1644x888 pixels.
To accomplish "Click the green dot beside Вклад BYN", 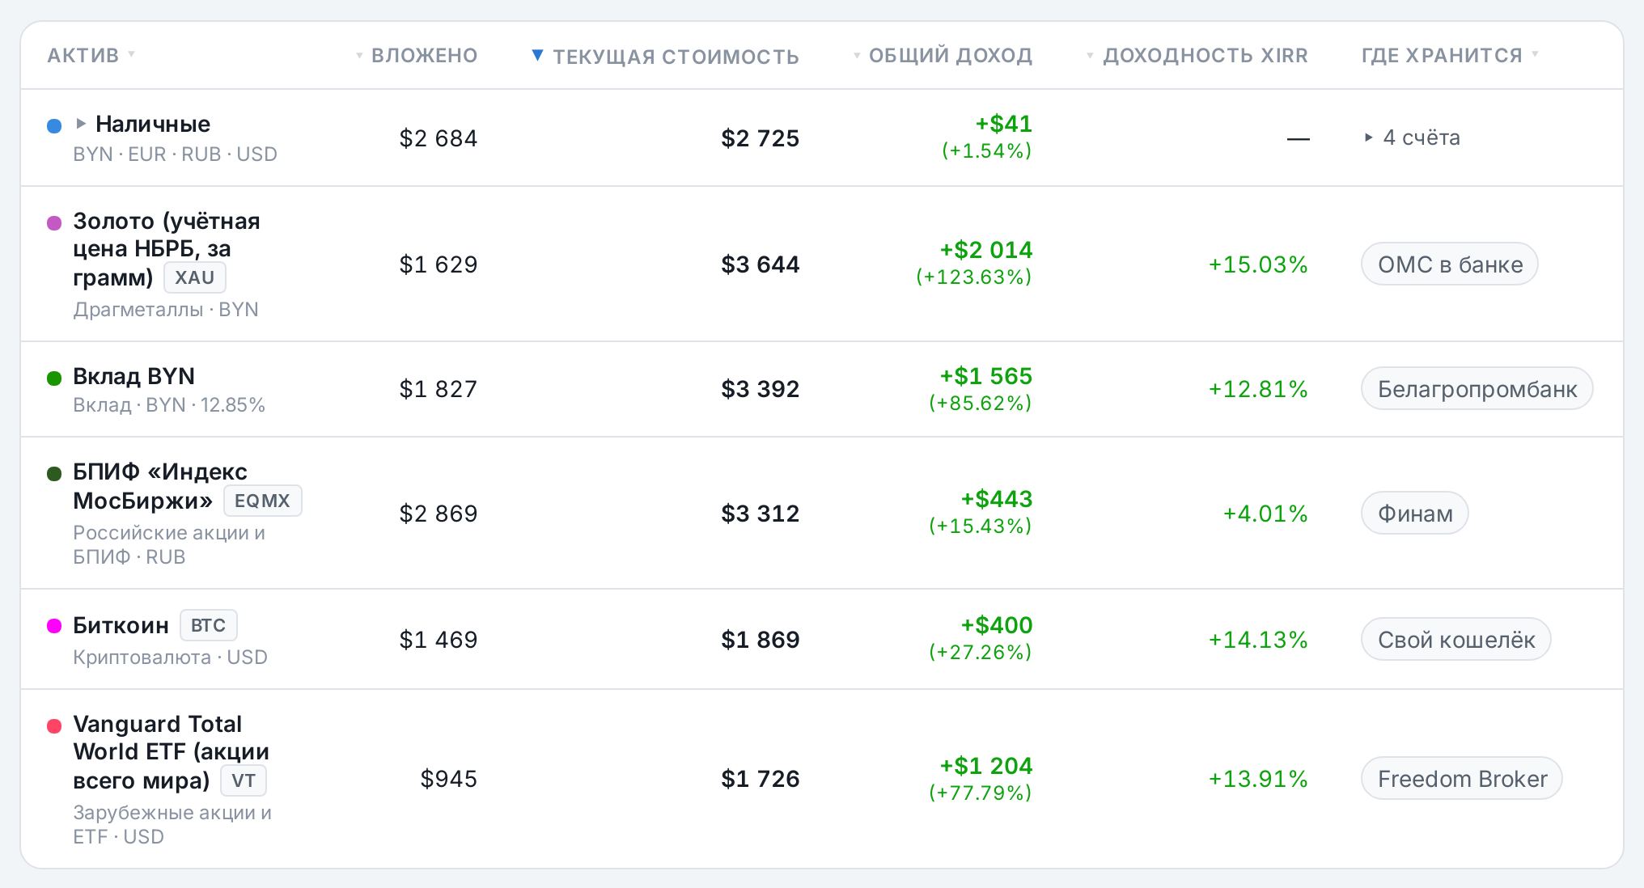I will click(x=54, y=378).
